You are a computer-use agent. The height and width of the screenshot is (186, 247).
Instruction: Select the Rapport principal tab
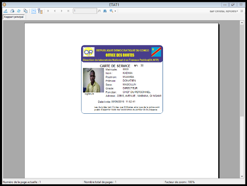pyautogui.click(x=14, y=17)
